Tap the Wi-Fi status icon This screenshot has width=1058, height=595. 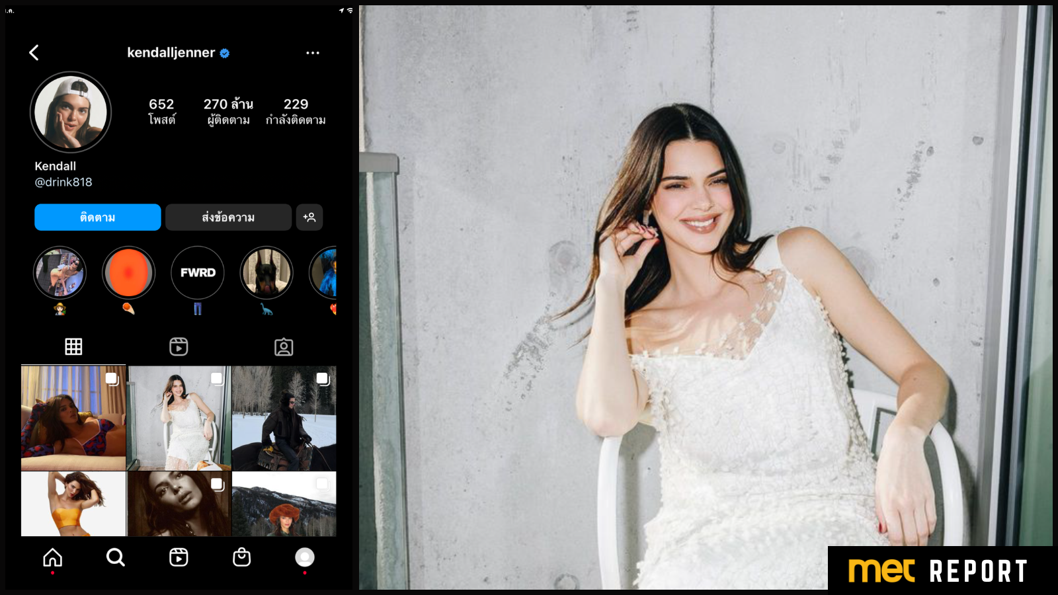click(x=350, y=11)
